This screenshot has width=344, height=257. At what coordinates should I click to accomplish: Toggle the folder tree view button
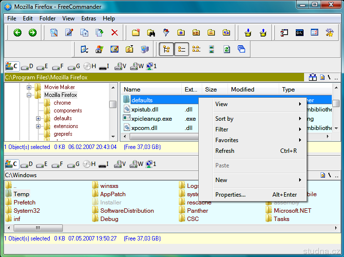[x=167, y=49]
